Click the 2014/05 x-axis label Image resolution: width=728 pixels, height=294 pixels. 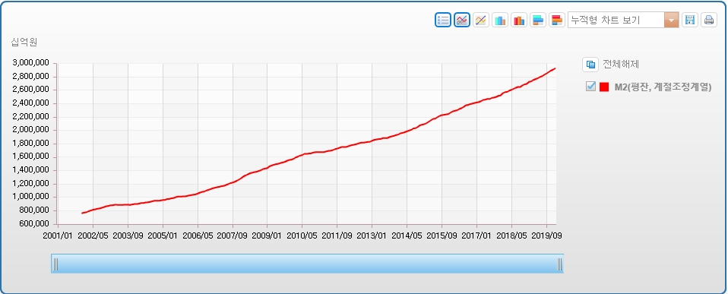[x=407, y=236]
